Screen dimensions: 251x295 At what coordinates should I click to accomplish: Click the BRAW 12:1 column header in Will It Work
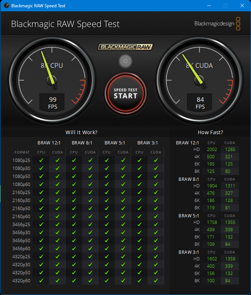coord(49,143)
